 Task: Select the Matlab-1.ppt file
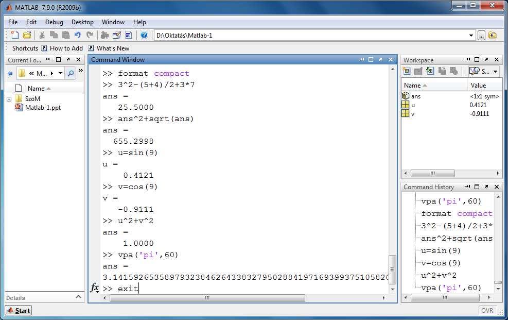43,107
